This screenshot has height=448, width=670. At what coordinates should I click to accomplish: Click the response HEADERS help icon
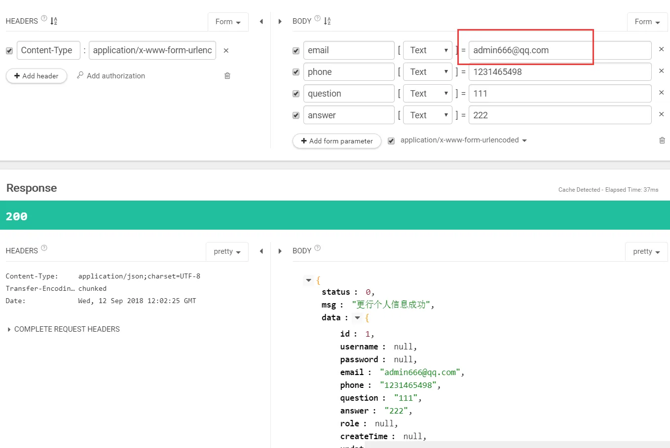(44, 248)
